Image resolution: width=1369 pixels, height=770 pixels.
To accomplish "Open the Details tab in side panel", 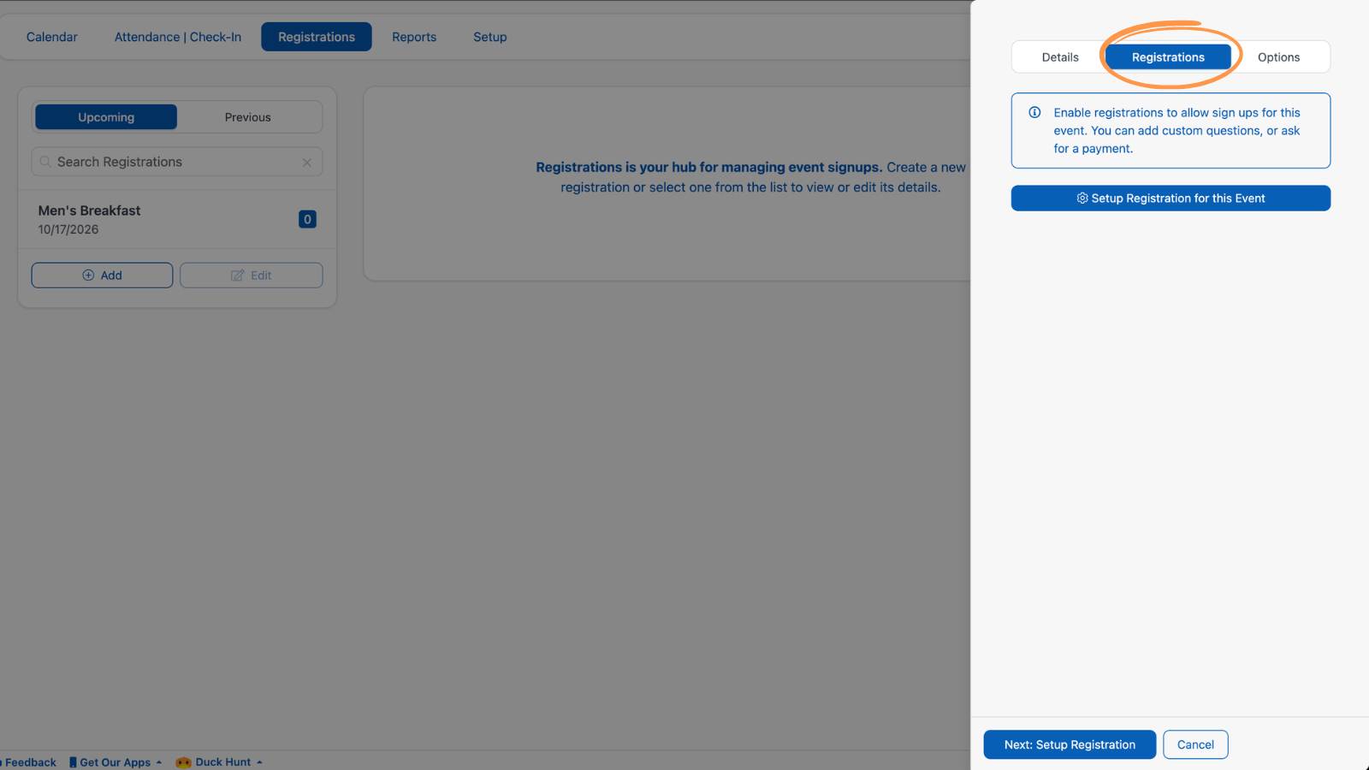I will pyautogui.click(x=1060, y=57).
